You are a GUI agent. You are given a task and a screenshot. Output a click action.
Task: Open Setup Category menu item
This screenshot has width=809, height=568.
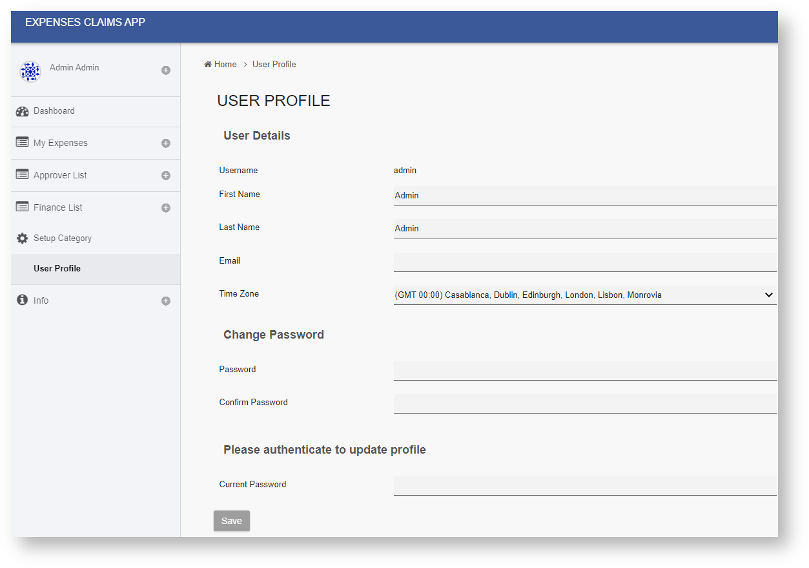(63, 238)
